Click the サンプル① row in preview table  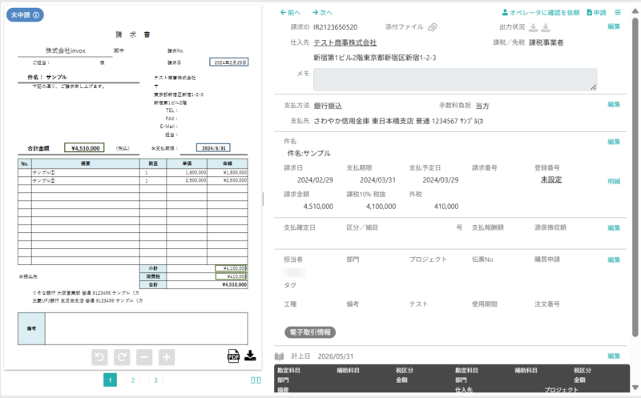tap(132, 172)
